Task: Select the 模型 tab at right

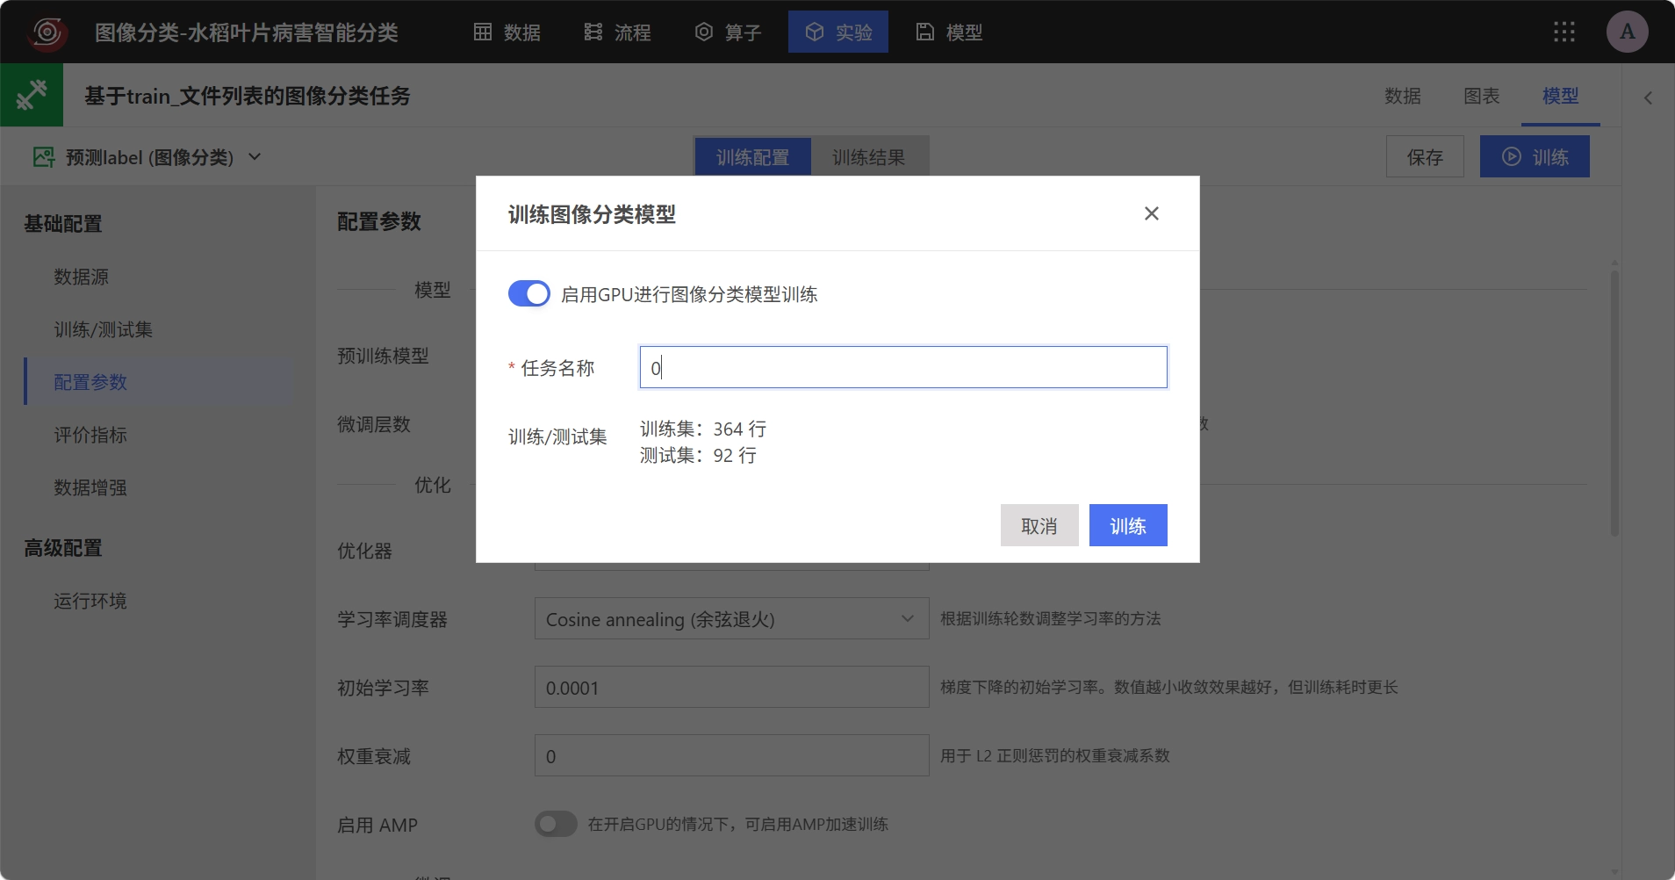Action: pyautogui.click(x=1561, y=96)
